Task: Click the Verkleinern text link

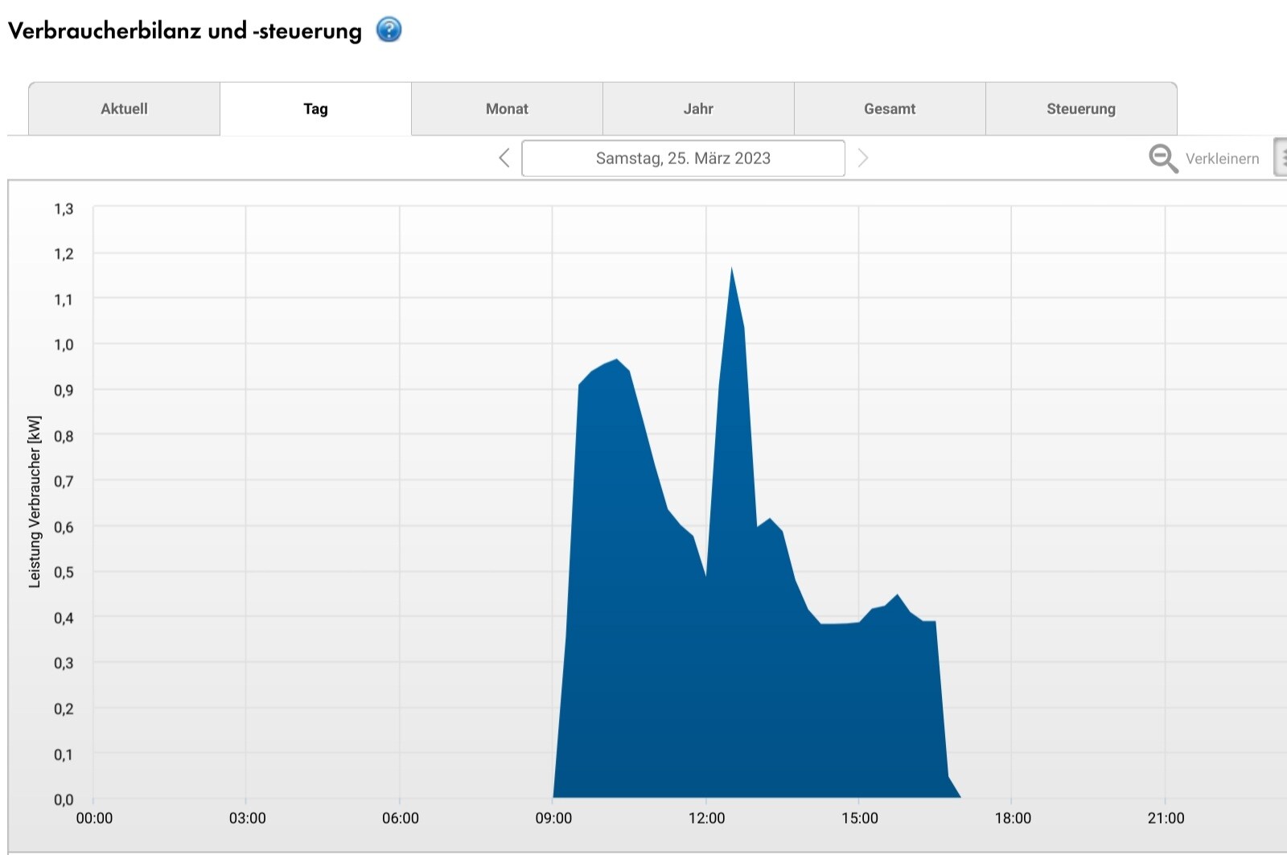Action: (1222, 159)
